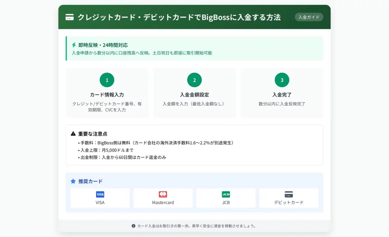Click the lightning bolt icon
389x237 pixels.
[74, 45]
